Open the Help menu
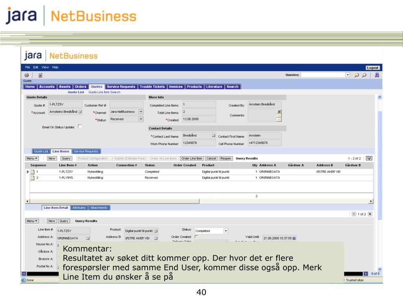 [55, 67]
